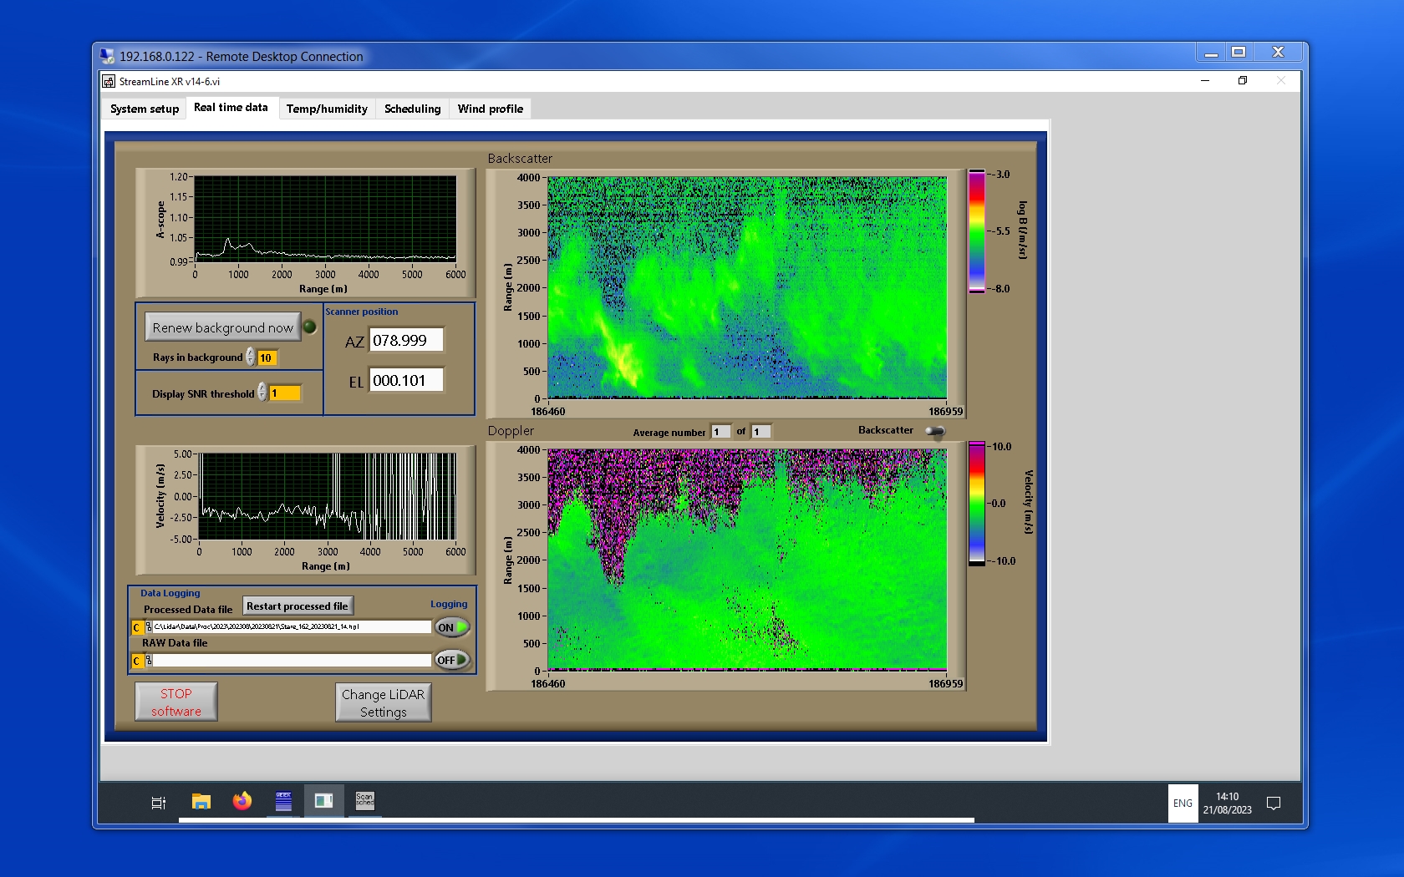Browse for the Processed Data file path

click(148, 627)
